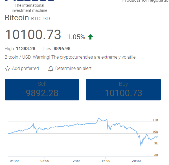Viewport: 169px width, 165px height.
Task: Click the Sell 9892.28 button
Action: pos(42,90)
